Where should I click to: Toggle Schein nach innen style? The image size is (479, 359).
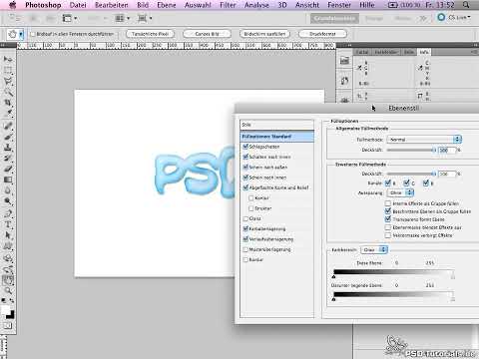point(245,178)
